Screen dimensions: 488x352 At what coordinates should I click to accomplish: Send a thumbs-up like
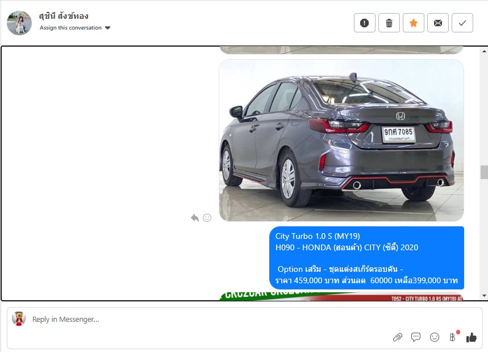(x=471, y=337)
